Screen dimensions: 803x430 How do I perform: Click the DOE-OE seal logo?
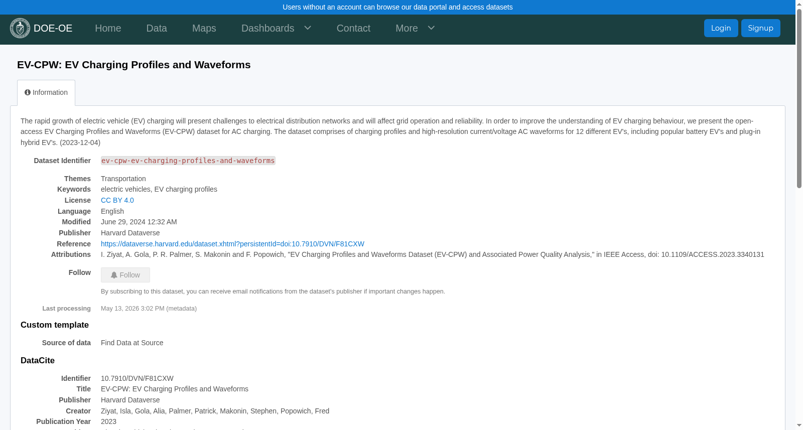[x=20, y=28]
